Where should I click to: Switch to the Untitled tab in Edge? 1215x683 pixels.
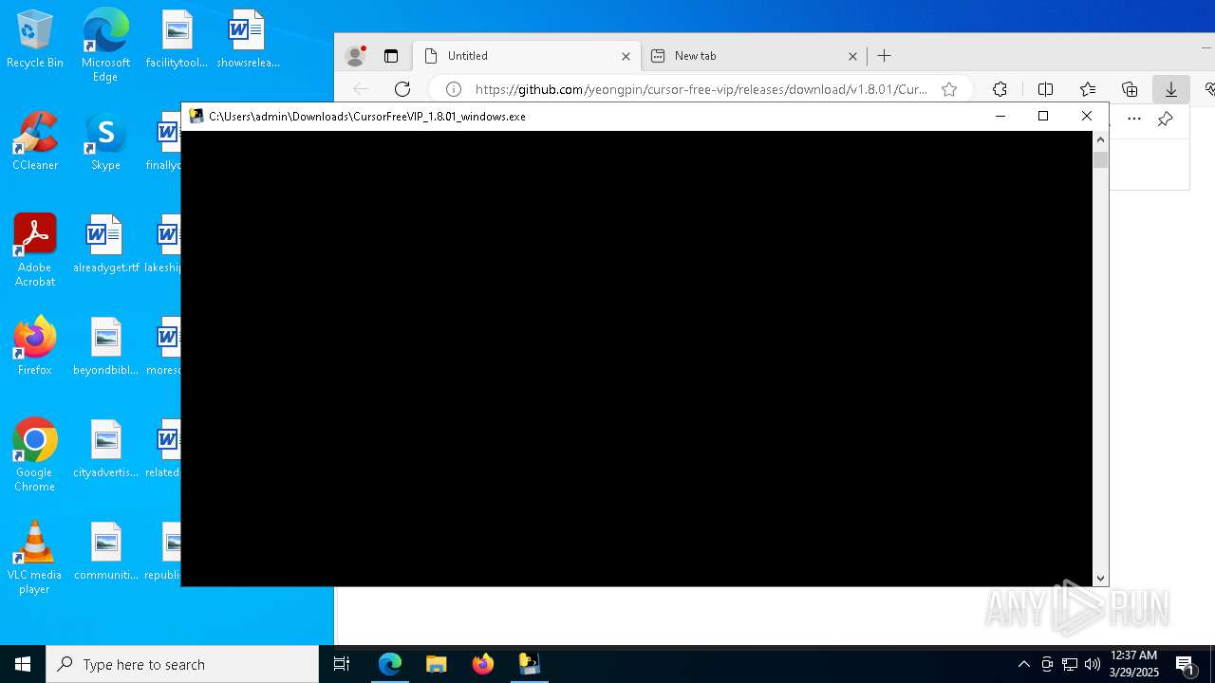pos(527,56)
